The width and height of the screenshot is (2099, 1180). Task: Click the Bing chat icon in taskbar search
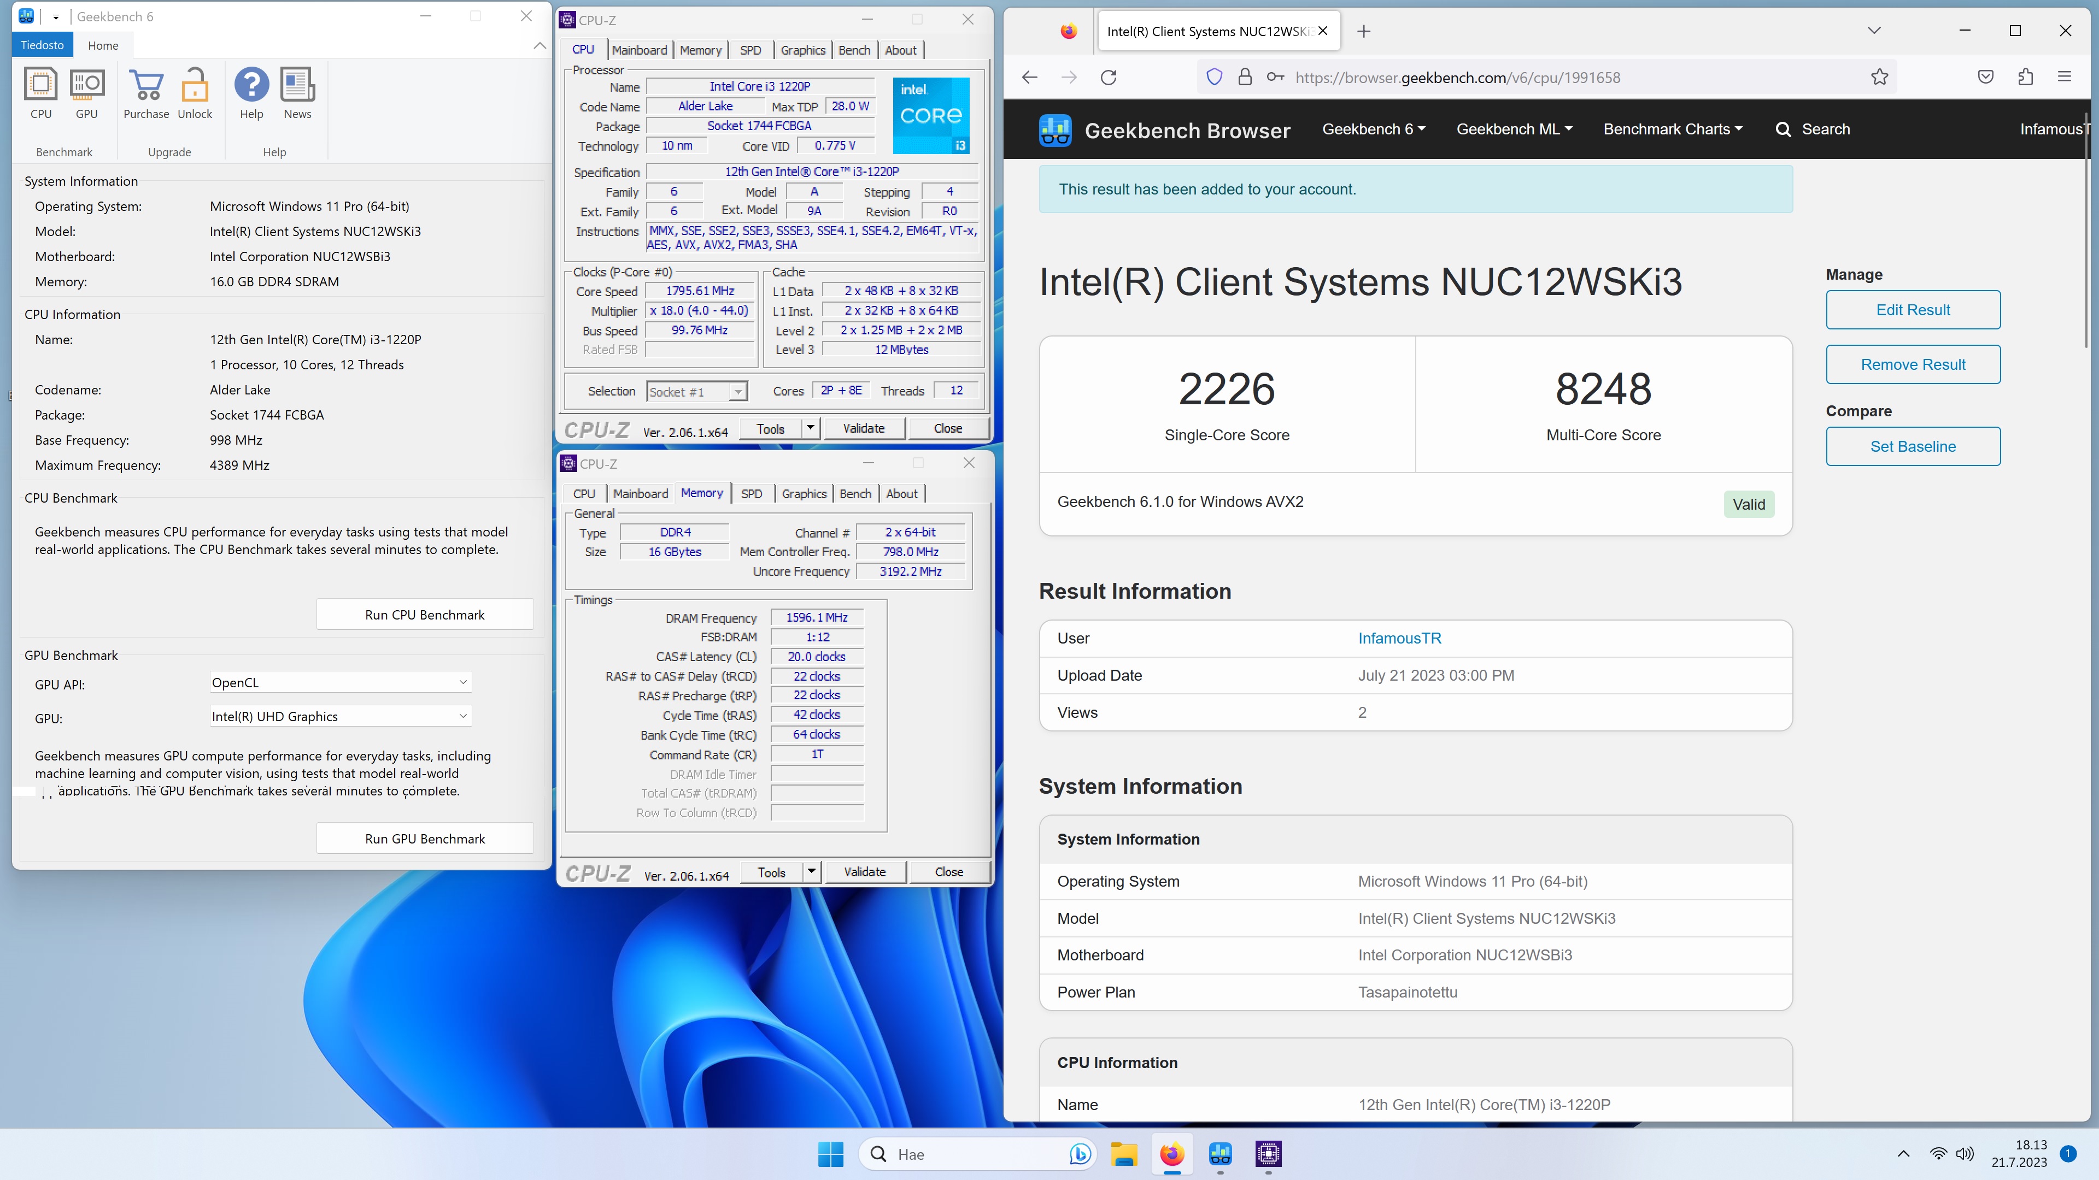pyautogui.click(x=1080, y=1154)
